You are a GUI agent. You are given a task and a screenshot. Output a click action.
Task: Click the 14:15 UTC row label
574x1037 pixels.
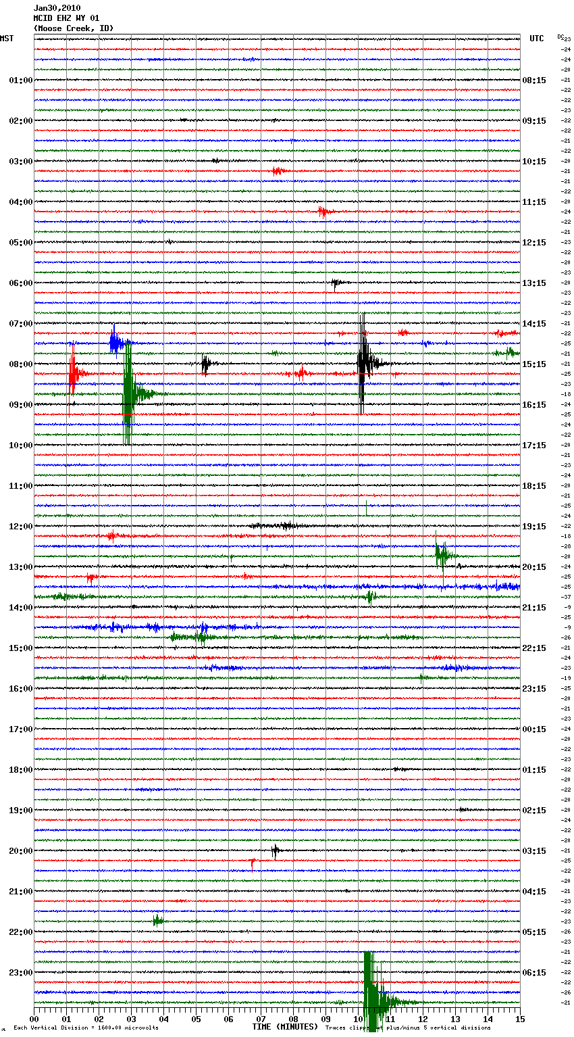pyautogui.click(x=534, y=324)
